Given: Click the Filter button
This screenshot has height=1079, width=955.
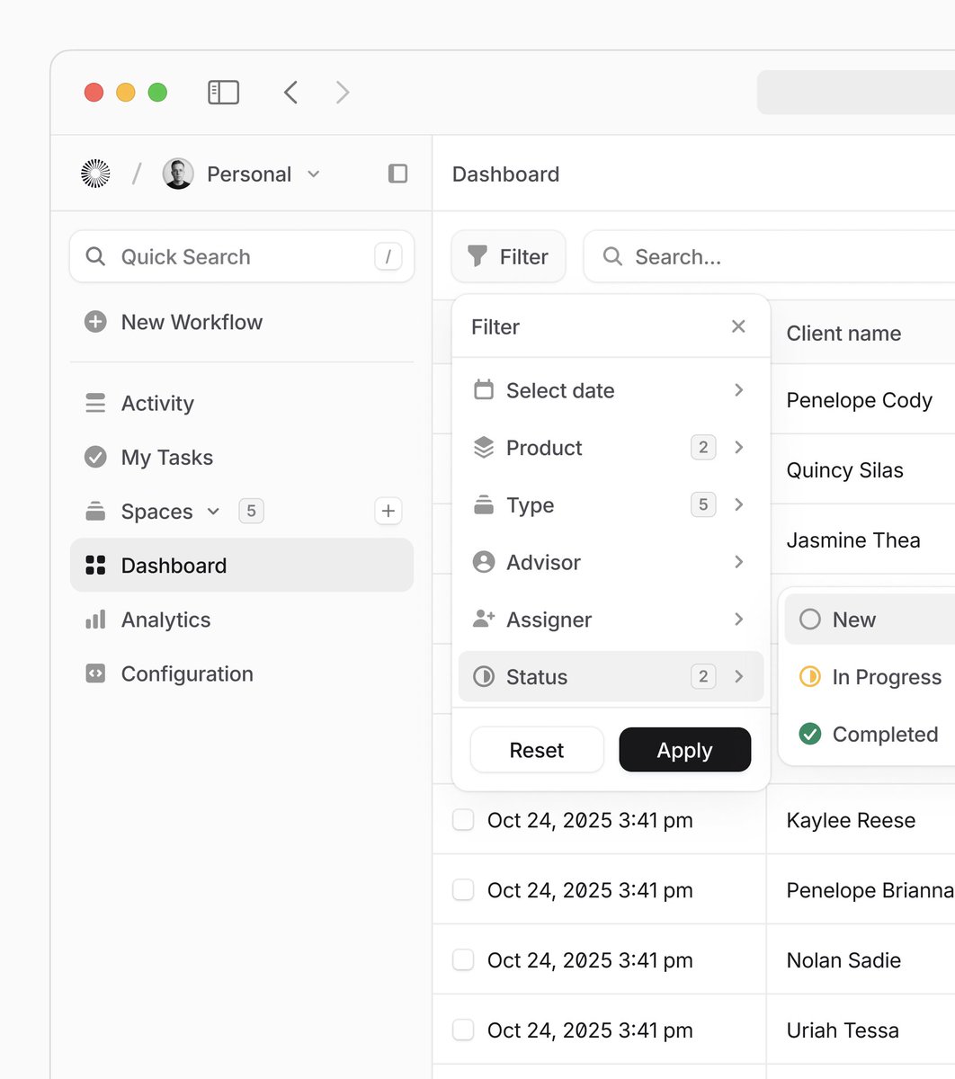Looking at the screenshot, I should (x=508, y=256).
